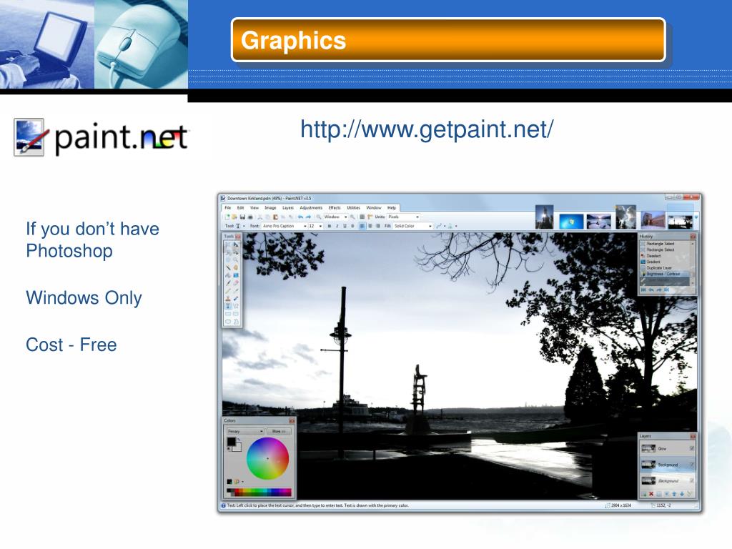Open the Adjustments menu

tap(311, 208)
